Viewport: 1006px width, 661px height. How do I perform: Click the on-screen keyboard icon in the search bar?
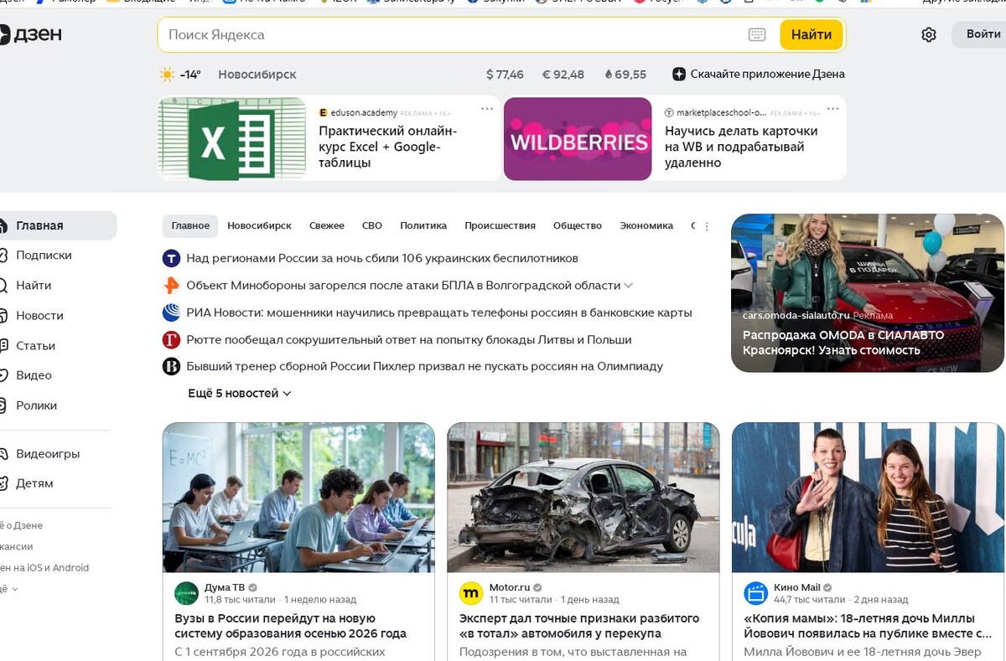[x=757, y=34]
